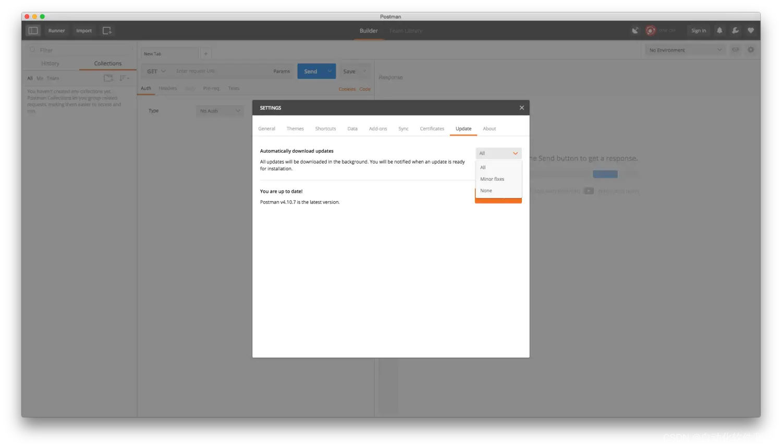Click the Filter search field

(81, 50)
